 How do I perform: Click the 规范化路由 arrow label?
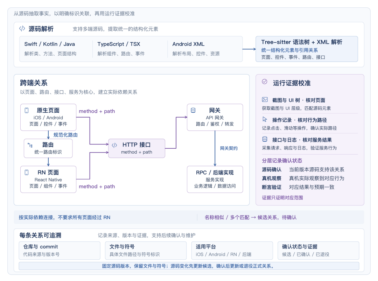pyautogui.click(x=65, y=135)
